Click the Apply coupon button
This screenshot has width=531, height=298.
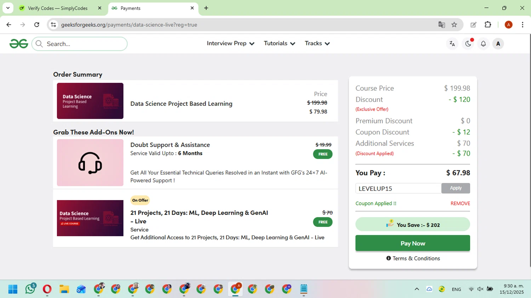pos(456,188)
